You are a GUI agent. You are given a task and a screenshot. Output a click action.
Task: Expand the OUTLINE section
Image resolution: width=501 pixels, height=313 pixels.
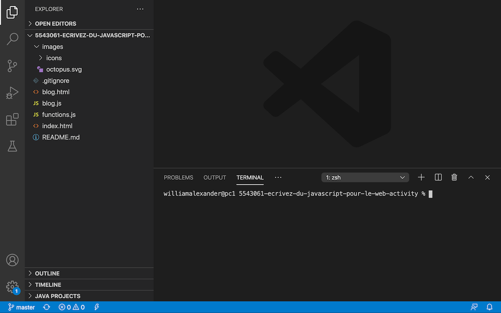click(x=48, y=273)
